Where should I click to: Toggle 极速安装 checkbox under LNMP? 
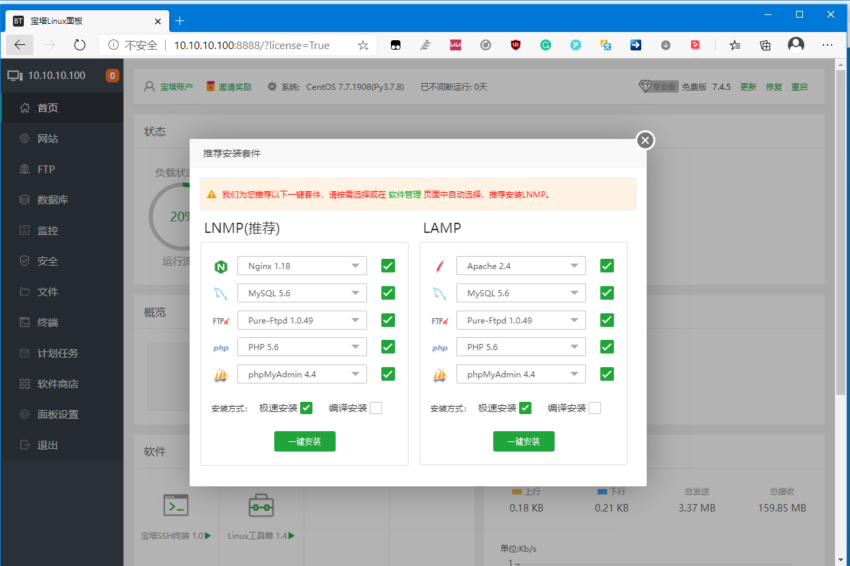tap(306, 408)
